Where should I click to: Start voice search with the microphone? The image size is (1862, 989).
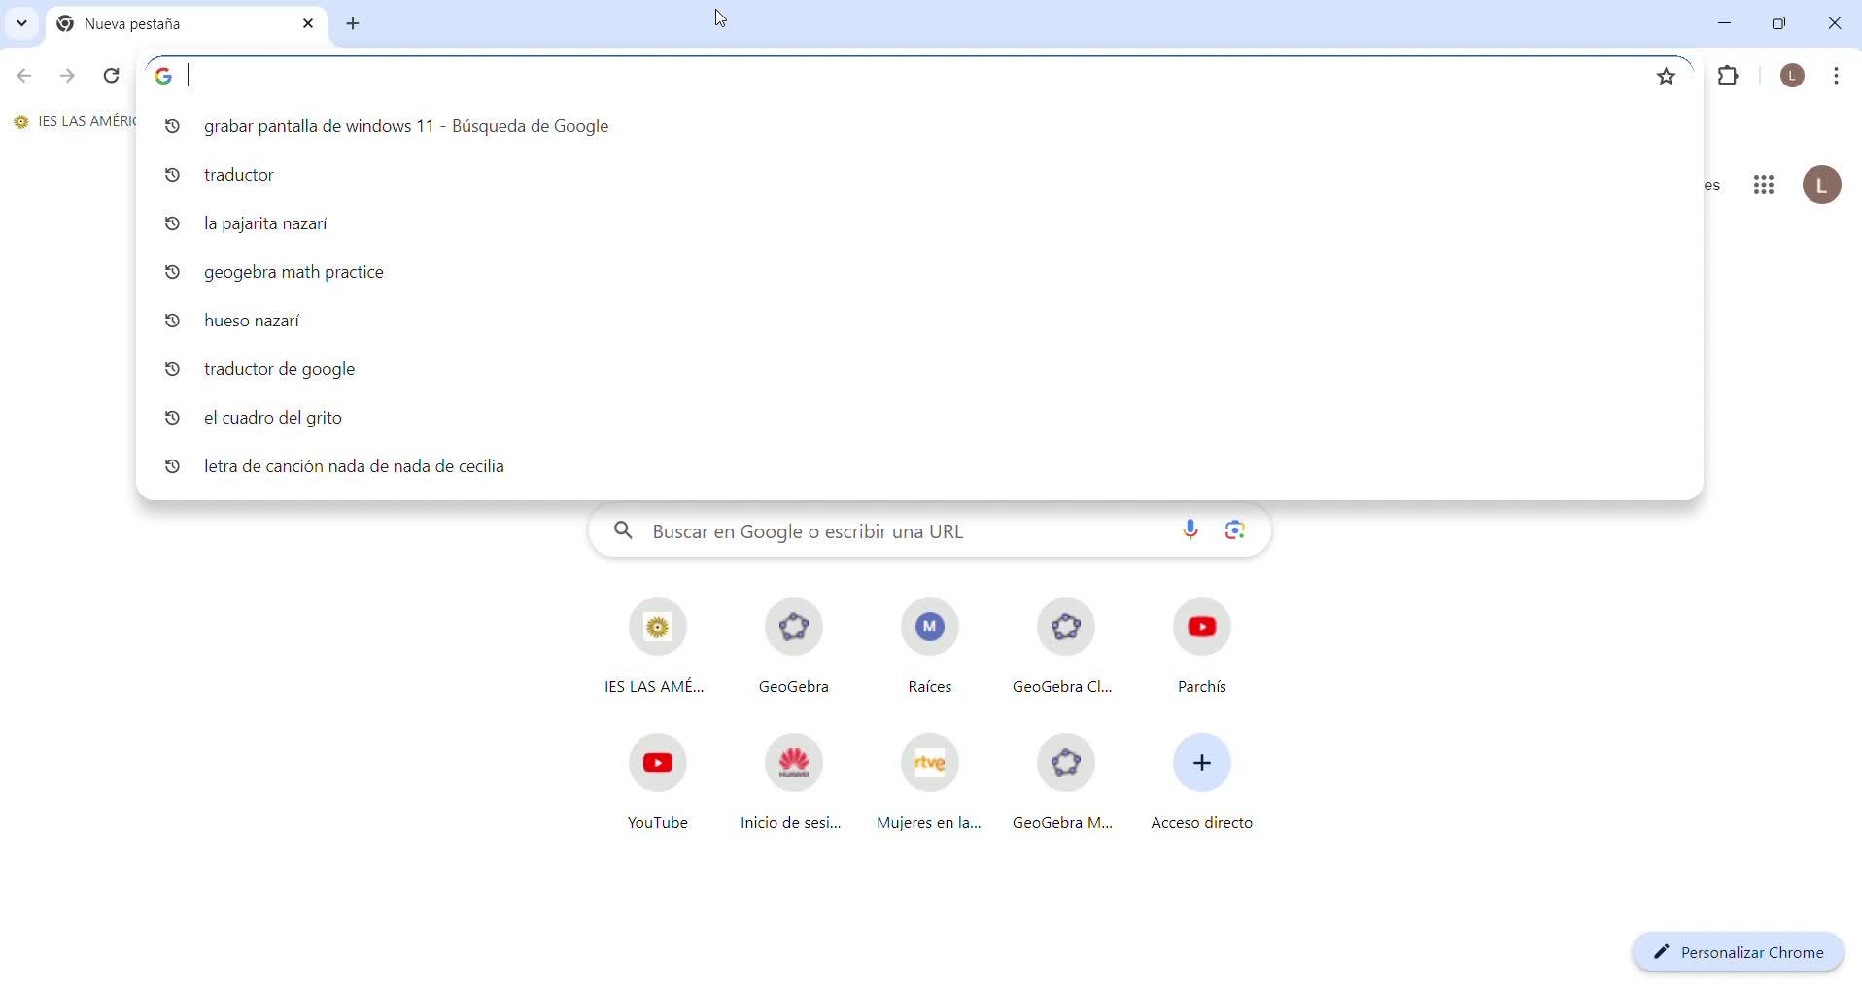tap(1190, 530)
